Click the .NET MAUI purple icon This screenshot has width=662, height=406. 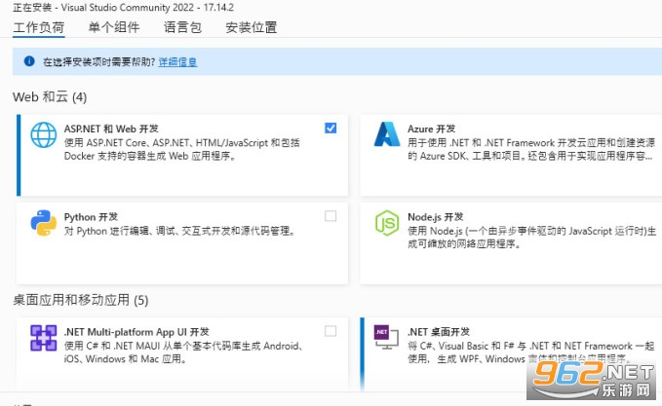click(44, 338)
